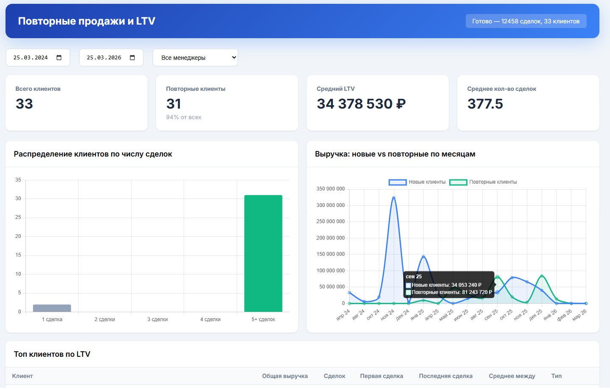Click the Готово — 12458 сделок badge
The image size is (610, 389).
pyautogui.click(x=526, y=20)
